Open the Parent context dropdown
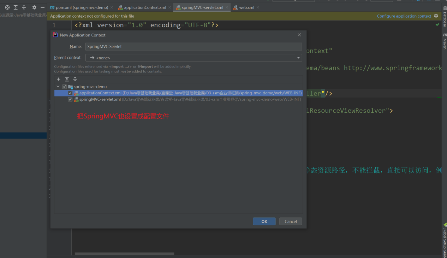The image size is (447, 258). pyautogui.click(x=194, y=58)
